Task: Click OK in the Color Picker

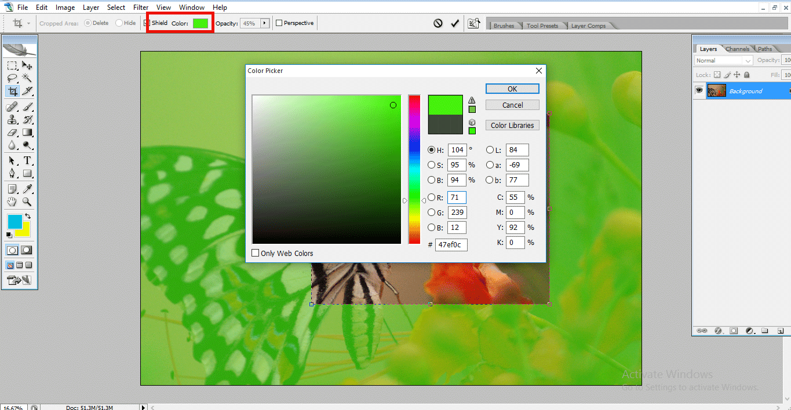Action: (x=512, y=89)
